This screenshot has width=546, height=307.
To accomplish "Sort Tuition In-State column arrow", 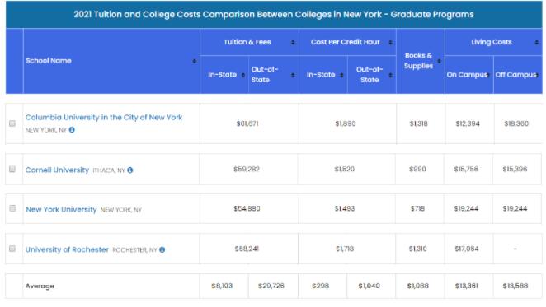I will pos(243,75).
